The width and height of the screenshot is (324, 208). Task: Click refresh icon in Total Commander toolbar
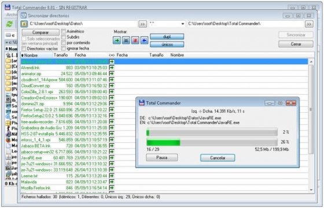9,24
